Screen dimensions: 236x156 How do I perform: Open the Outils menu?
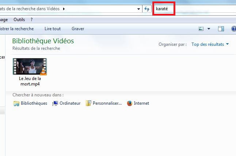pyautogui.click(x=19, y=20)
